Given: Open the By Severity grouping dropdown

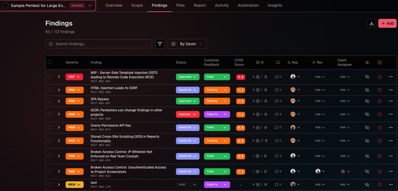Looking at the screenshot, I should click(x=187, y=44).
